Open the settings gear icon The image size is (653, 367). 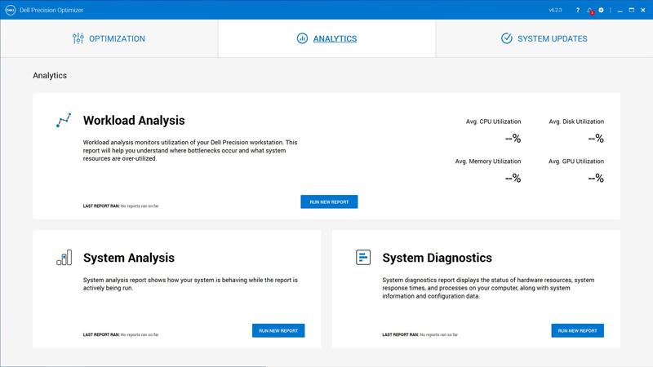[x=601, y=10]
